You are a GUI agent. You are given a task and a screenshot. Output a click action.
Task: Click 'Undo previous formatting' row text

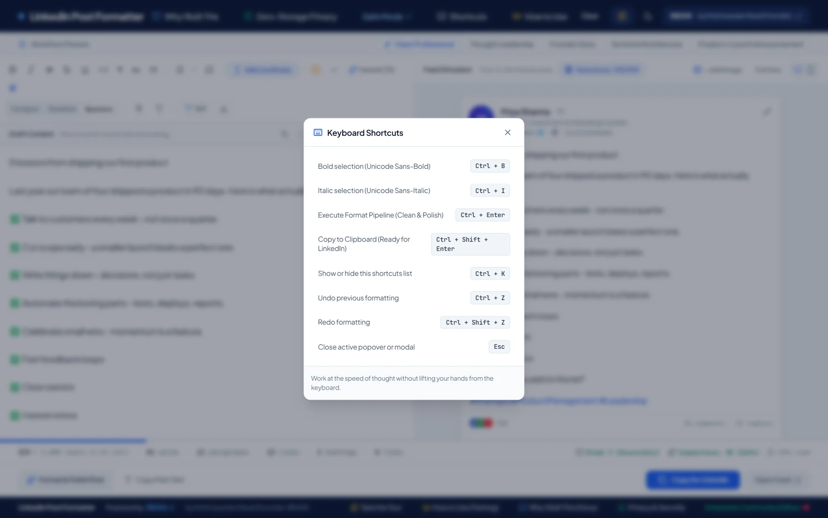click(x=358, y=298)
